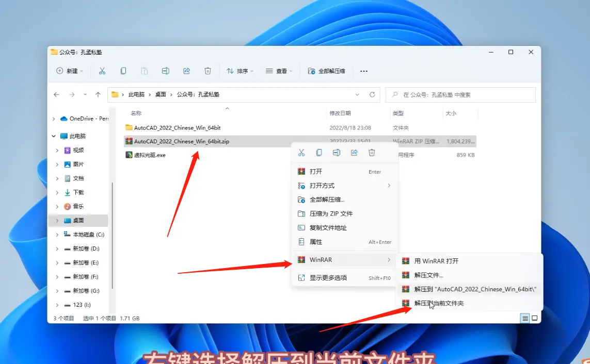Click the Cut icon in the context menu
This screenshot has width=590, height=364.
[x=301, y=153]
